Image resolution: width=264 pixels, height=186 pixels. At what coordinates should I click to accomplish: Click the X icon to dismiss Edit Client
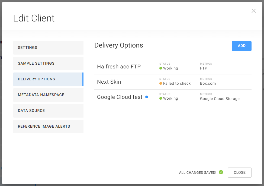click(x=253, y=11)
